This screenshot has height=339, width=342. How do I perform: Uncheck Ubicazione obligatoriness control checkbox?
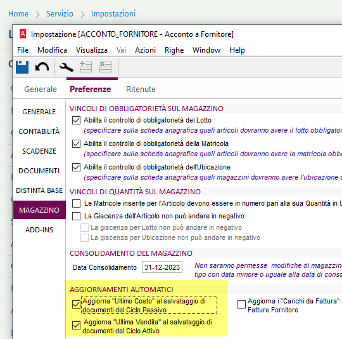point(76,168)
